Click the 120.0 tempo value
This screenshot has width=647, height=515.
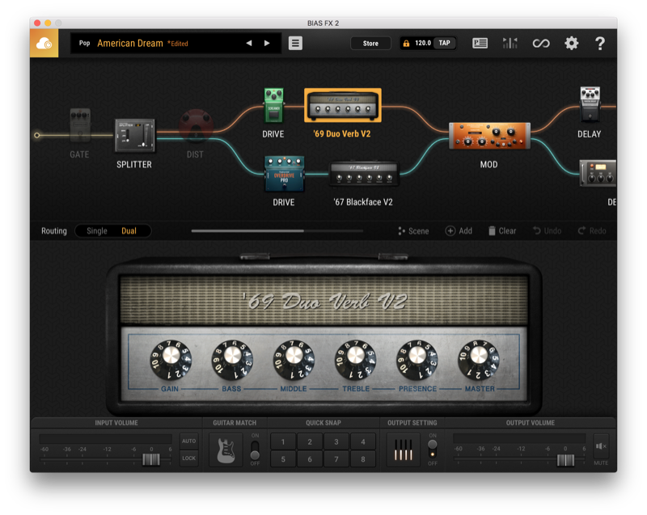click(x=423, y=43)
